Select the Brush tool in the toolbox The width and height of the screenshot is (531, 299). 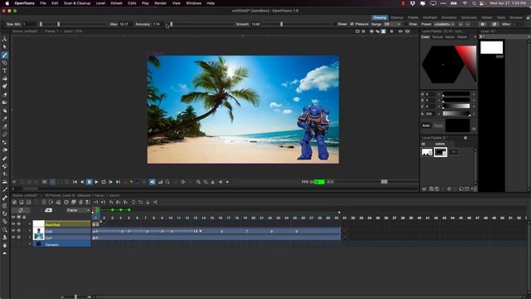[x=5, y=55]
